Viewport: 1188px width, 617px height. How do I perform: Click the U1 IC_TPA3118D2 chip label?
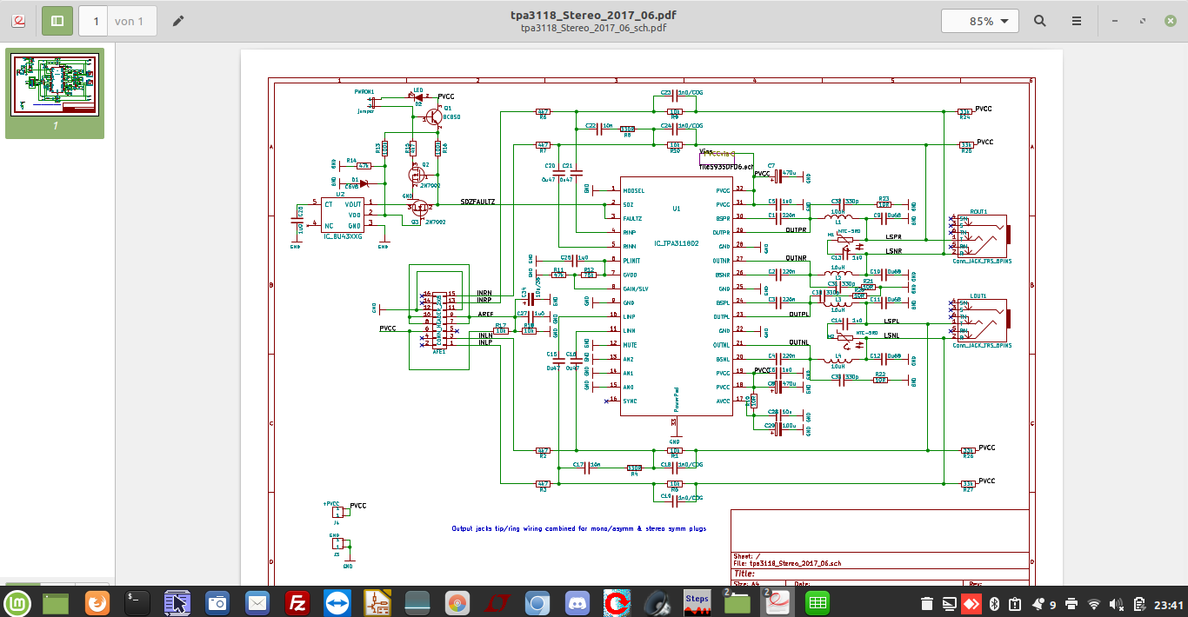[677, 246]
